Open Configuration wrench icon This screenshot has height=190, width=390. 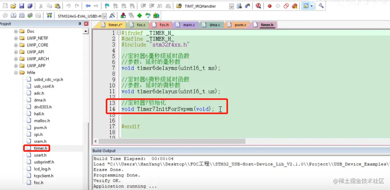321,6
